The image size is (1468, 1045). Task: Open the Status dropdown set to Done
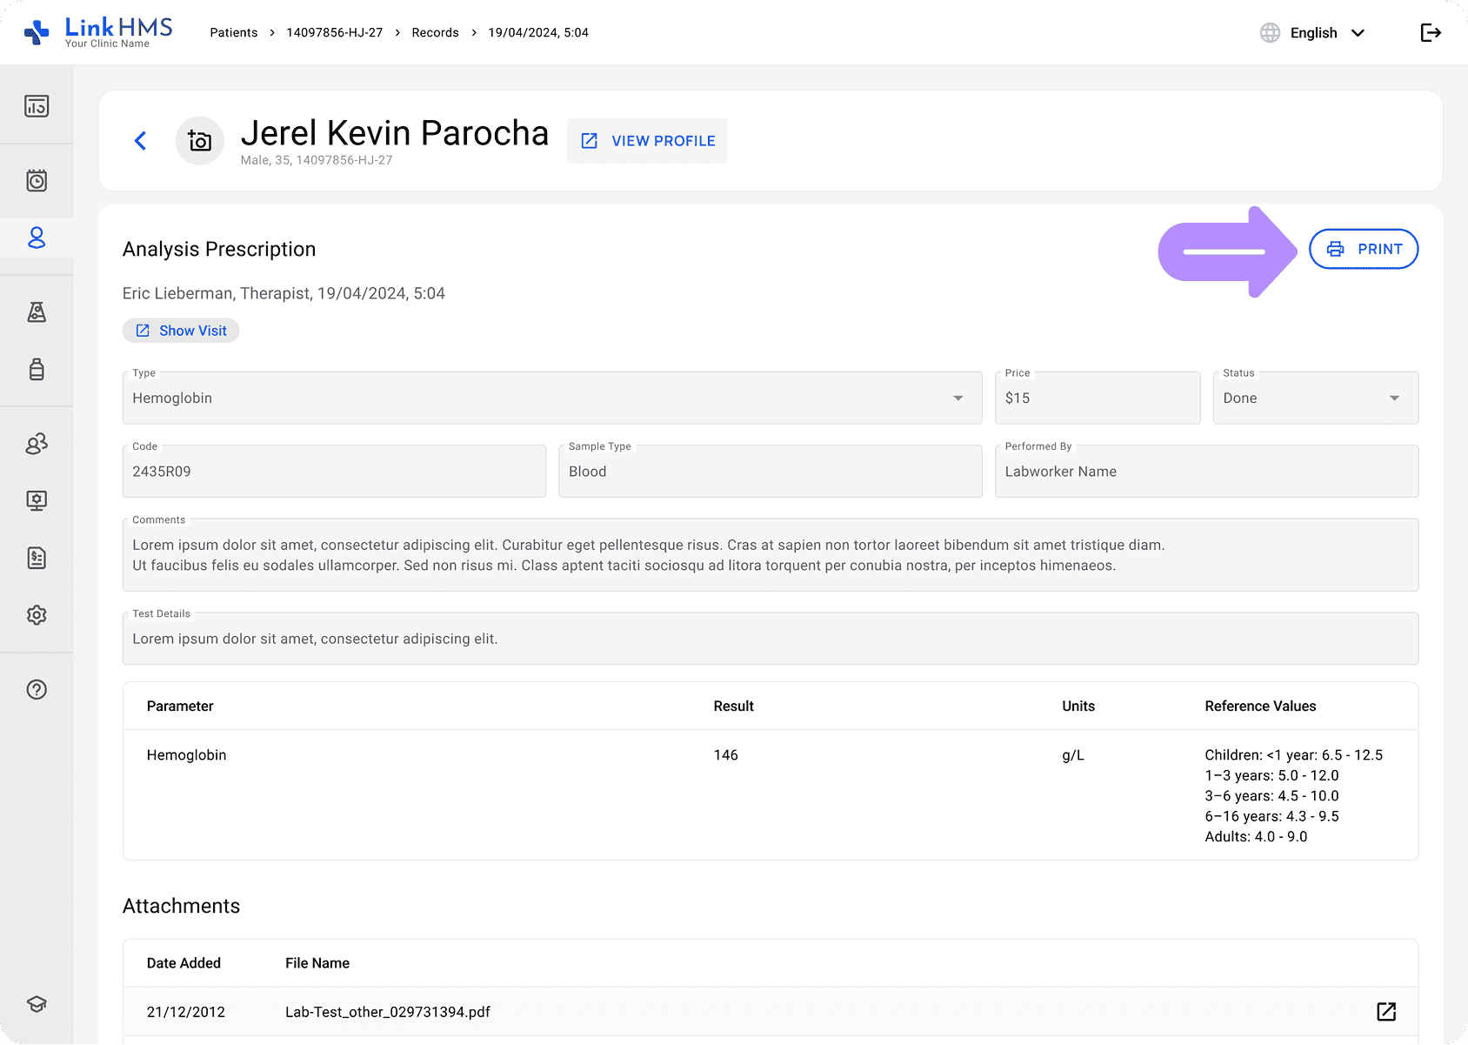click(1315, 399)
